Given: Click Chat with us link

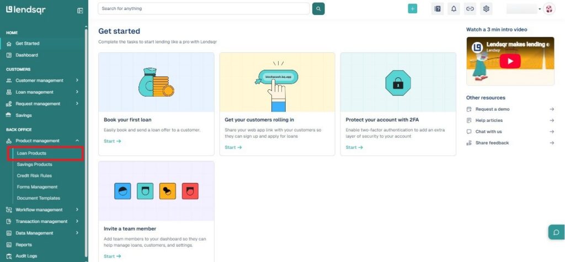Looking at the screenshot, I should [x=489, y=131].
